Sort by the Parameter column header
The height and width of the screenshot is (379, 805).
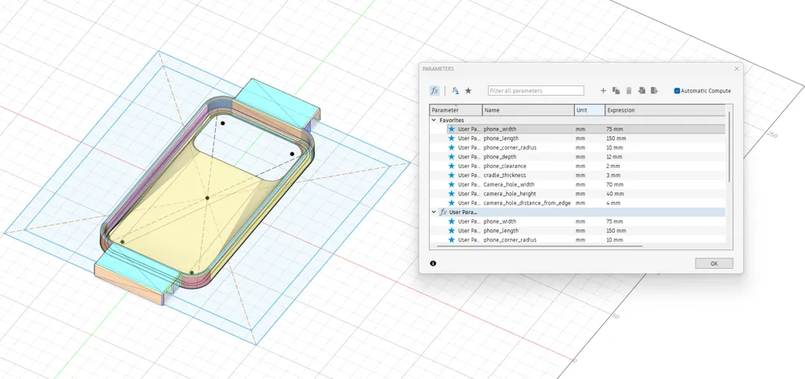pyautogui.click(x=456, y=110)
